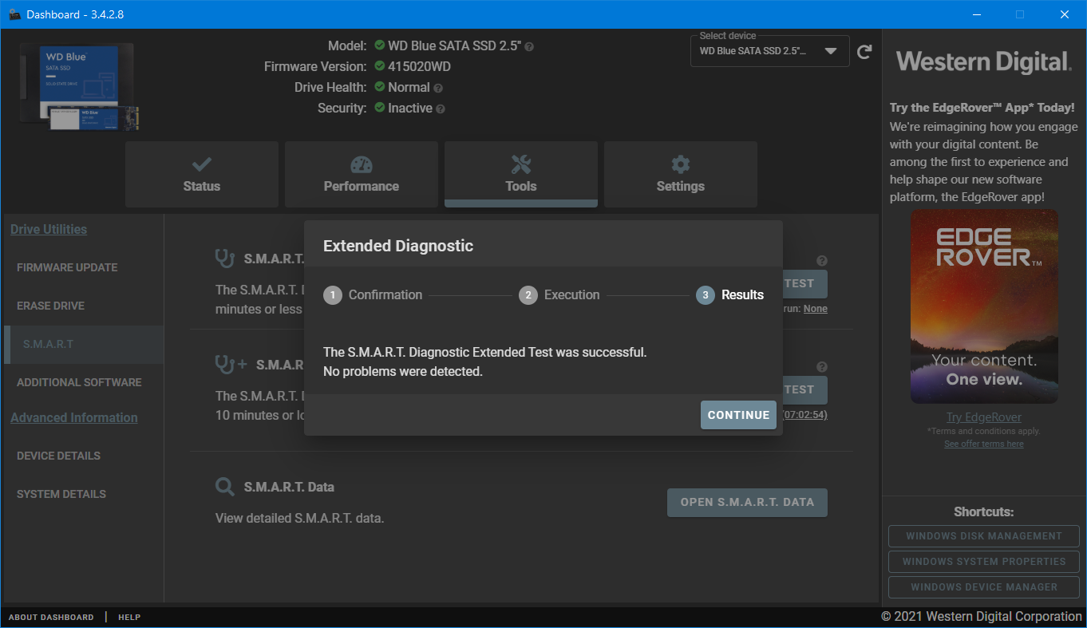Image resolution: width=1087 pixels, height=628 pixels.
Task: Click the magnifier icon by S.M.A.R.T. Data
Action: click(225, 487)
